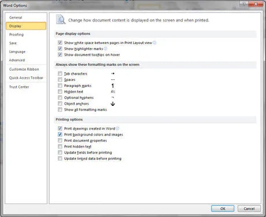
Task: Open Customize Ribbon settings
Action: [x=26, y=69]
